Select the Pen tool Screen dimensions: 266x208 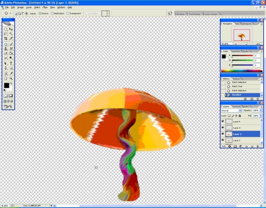tap(6, 68)
